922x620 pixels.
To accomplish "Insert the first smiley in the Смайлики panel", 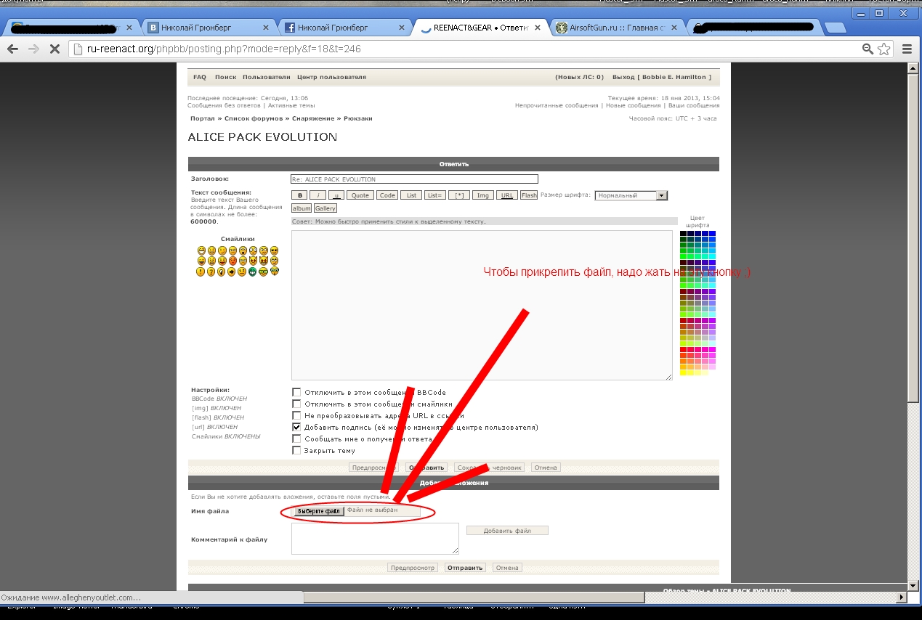I will (x=201, y=250).
